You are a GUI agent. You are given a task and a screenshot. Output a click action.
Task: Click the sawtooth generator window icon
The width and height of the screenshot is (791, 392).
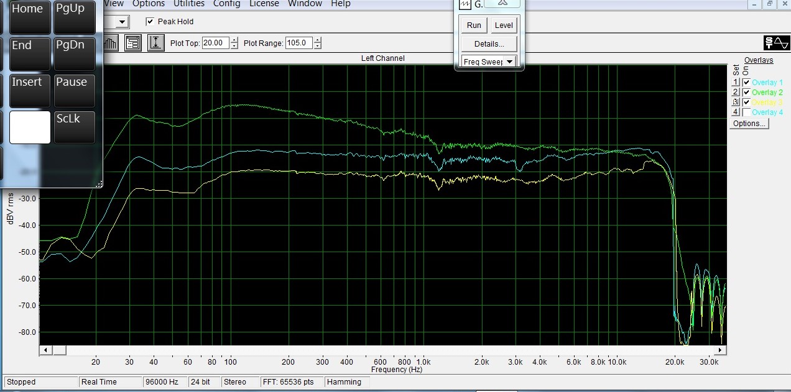coord(465,4)
